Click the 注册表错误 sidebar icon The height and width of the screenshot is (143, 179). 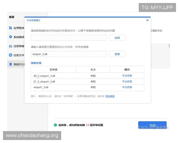point(10,46)
